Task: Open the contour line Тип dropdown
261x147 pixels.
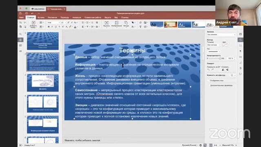Action: pos(214,52)
